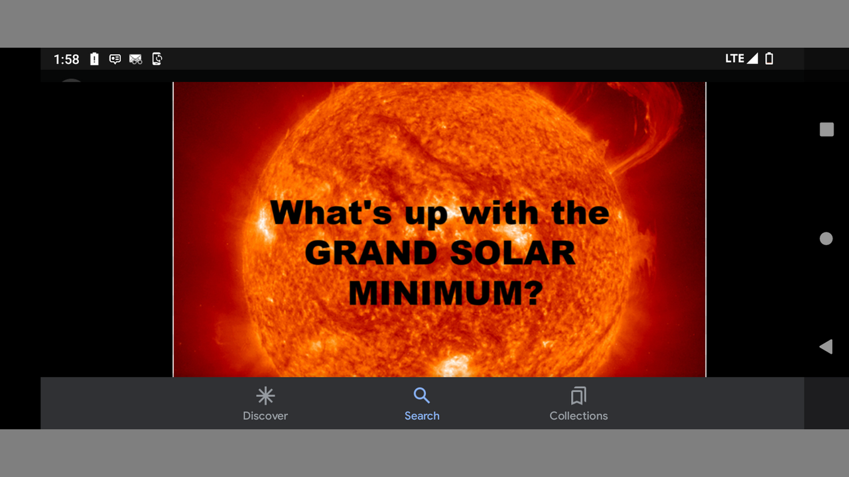Image resolution: width=849 pixels, height=477 pixels.
Task: Tap the 1:58 clock in status bar
Action: pyautogui.click(x=66, y=59)
